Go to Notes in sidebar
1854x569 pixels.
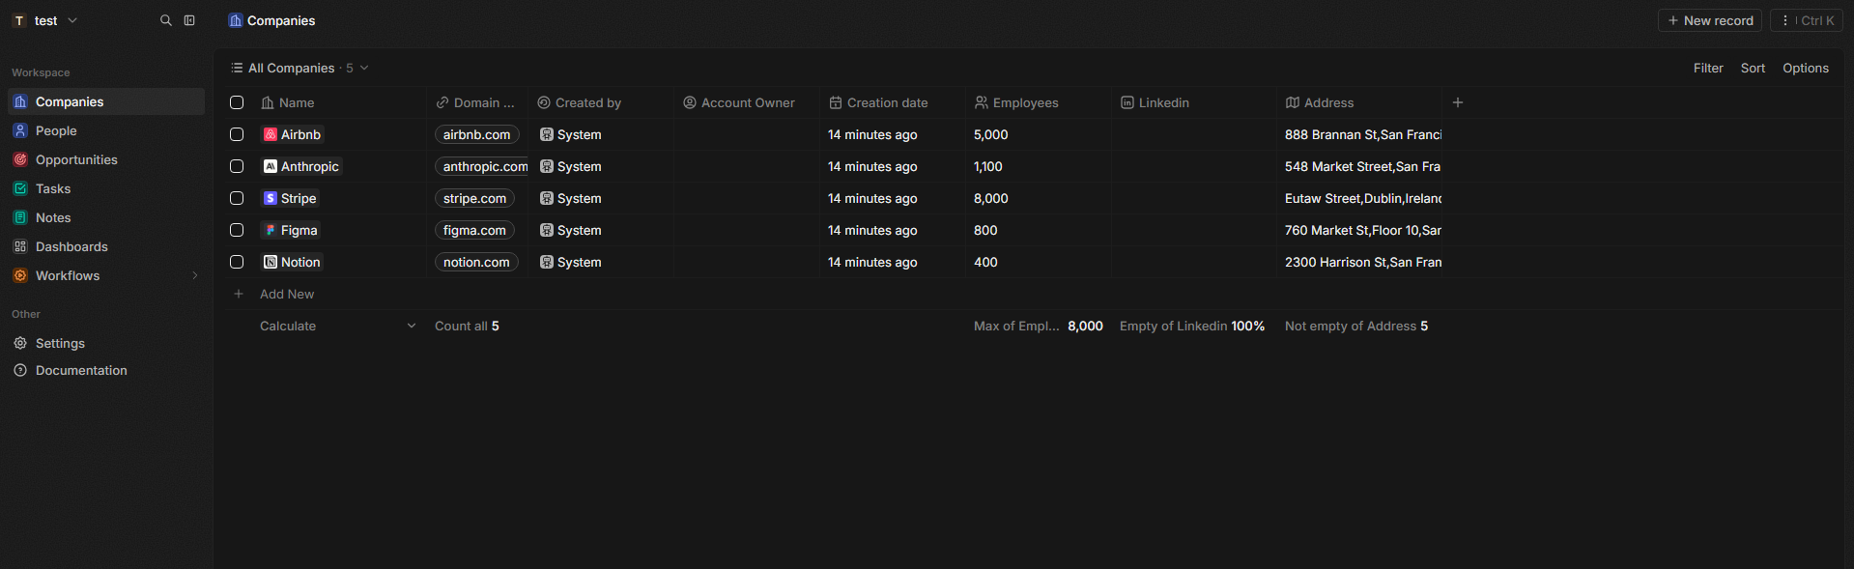coord(106,217)
